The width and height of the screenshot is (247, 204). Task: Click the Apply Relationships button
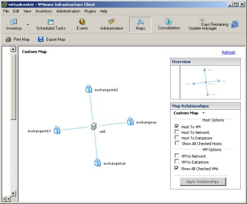click(203, 182)
